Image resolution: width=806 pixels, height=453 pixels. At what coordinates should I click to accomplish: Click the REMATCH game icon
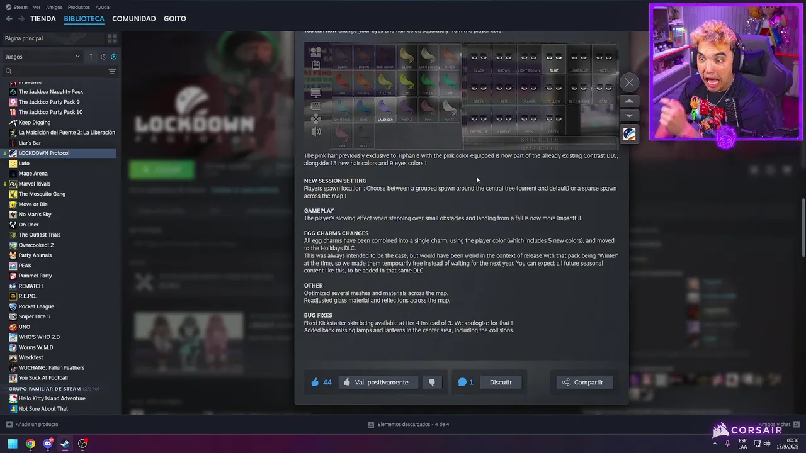tap(13, 286)
